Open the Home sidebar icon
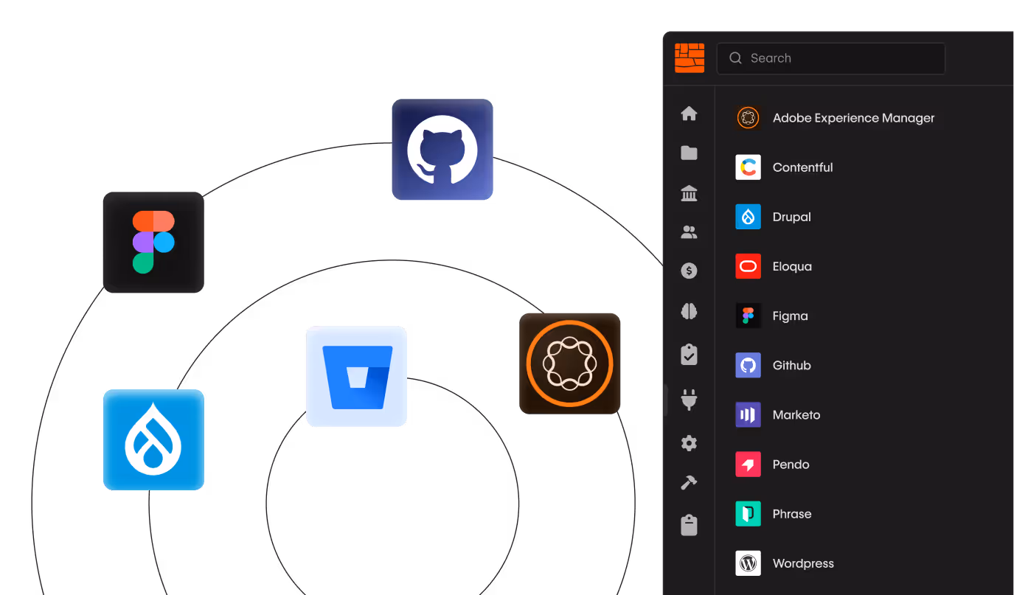Screen dimensions: 1014x595 tap(689, 114)
